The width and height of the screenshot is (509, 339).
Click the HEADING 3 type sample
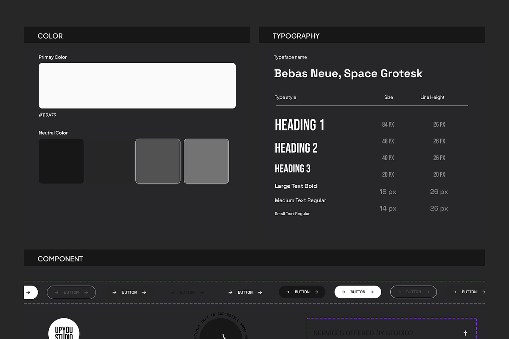pos(293,169)
